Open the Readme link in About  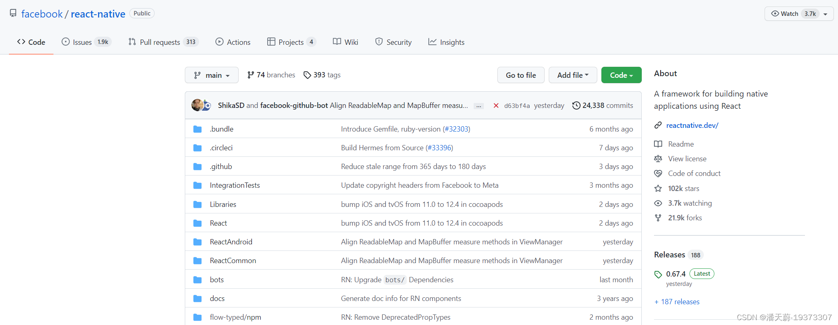tap(681, 144)
